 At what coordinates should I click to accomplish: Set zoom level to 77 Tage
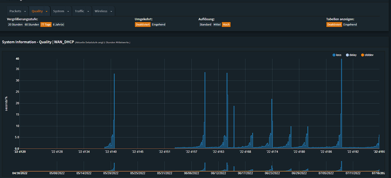click(46, 25)
